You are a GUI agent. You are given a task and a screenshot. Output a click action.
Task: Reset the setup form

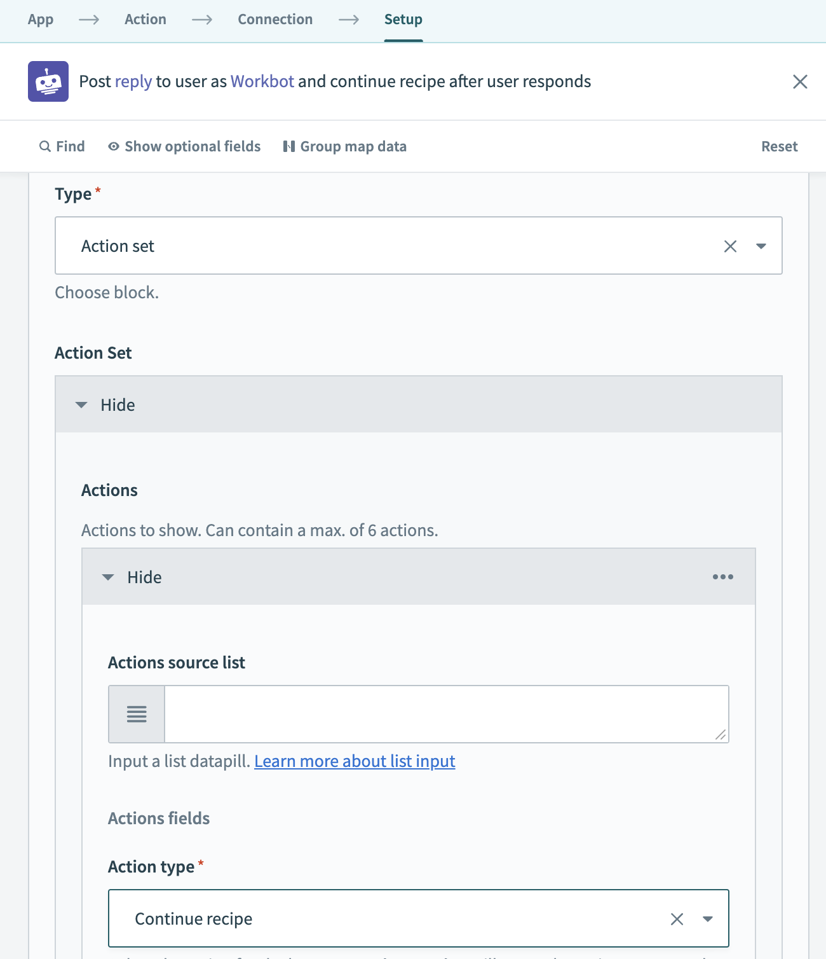779,146
